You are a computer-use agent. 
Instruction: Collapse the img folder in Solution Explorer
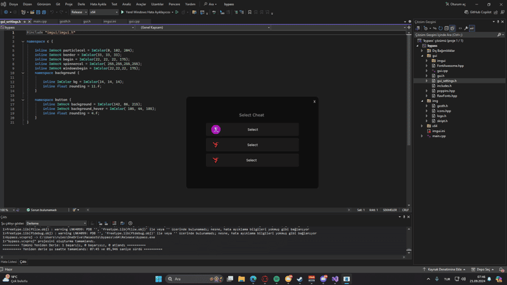[x=422, y=101]
